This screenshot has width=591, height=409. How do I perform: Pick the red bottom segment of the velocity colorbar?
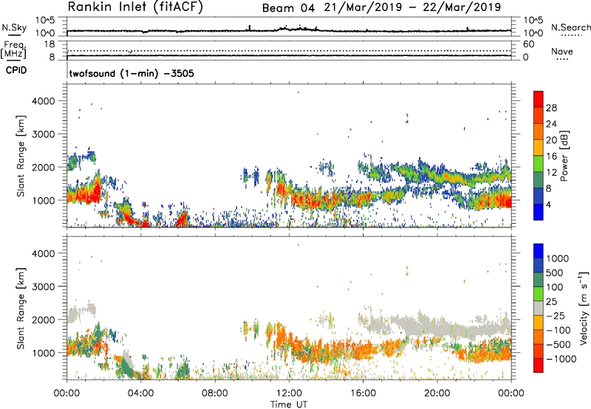pyautogui.click(x=539, y=365)
